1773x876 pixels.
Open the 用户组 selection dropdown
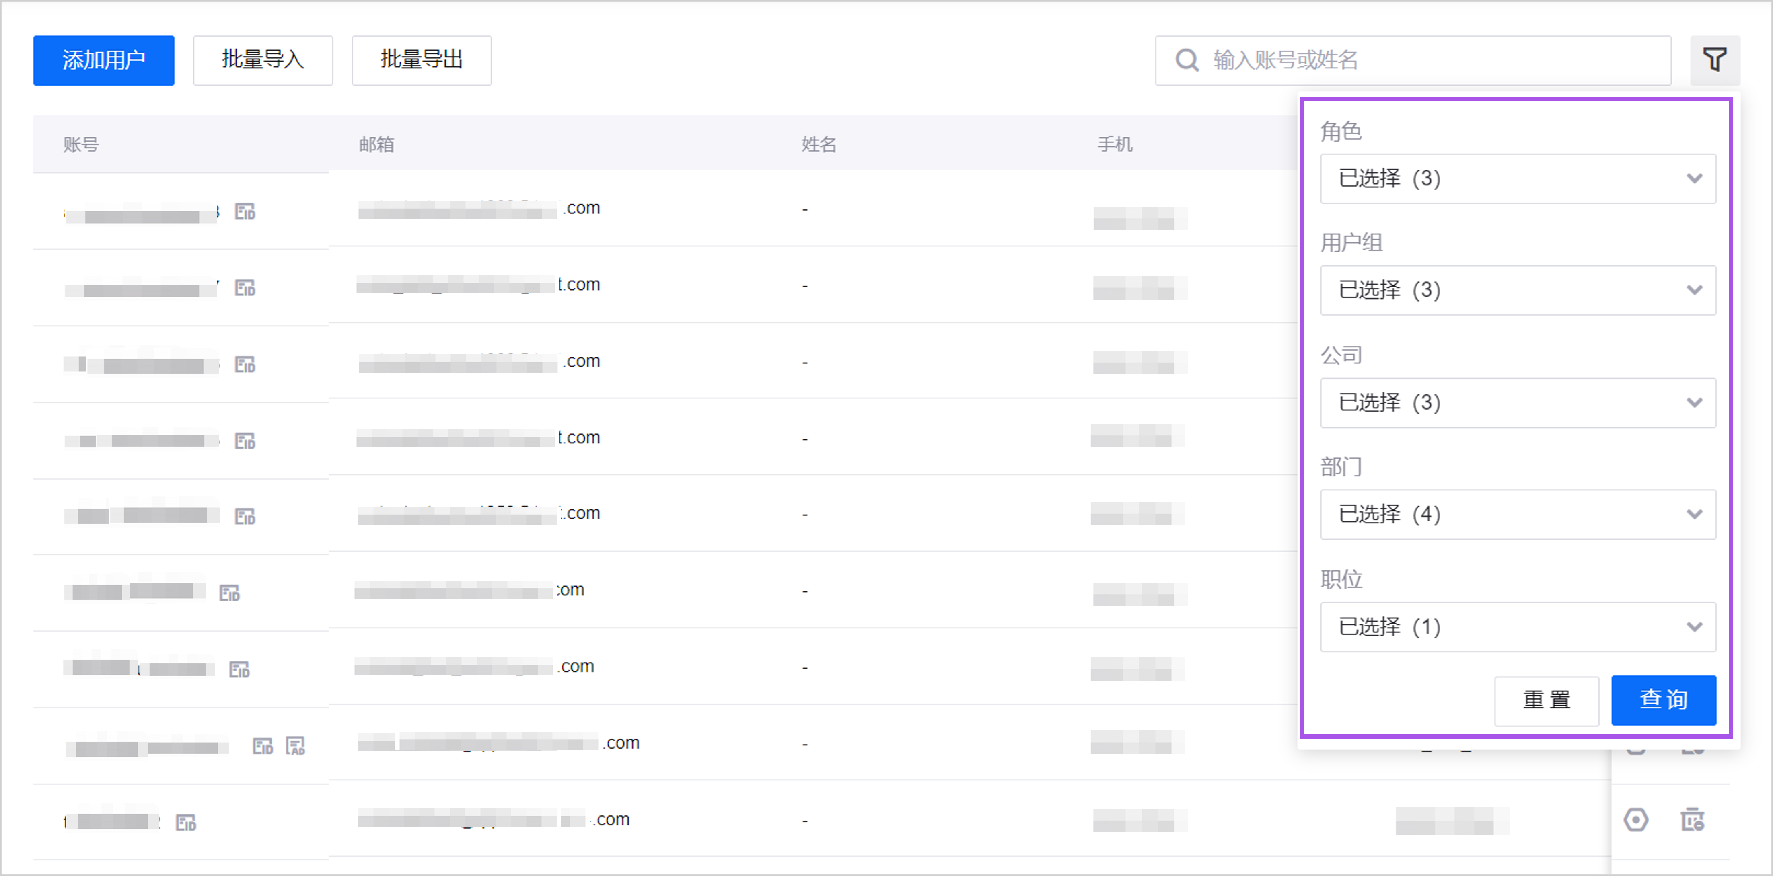pos(1518,290)
